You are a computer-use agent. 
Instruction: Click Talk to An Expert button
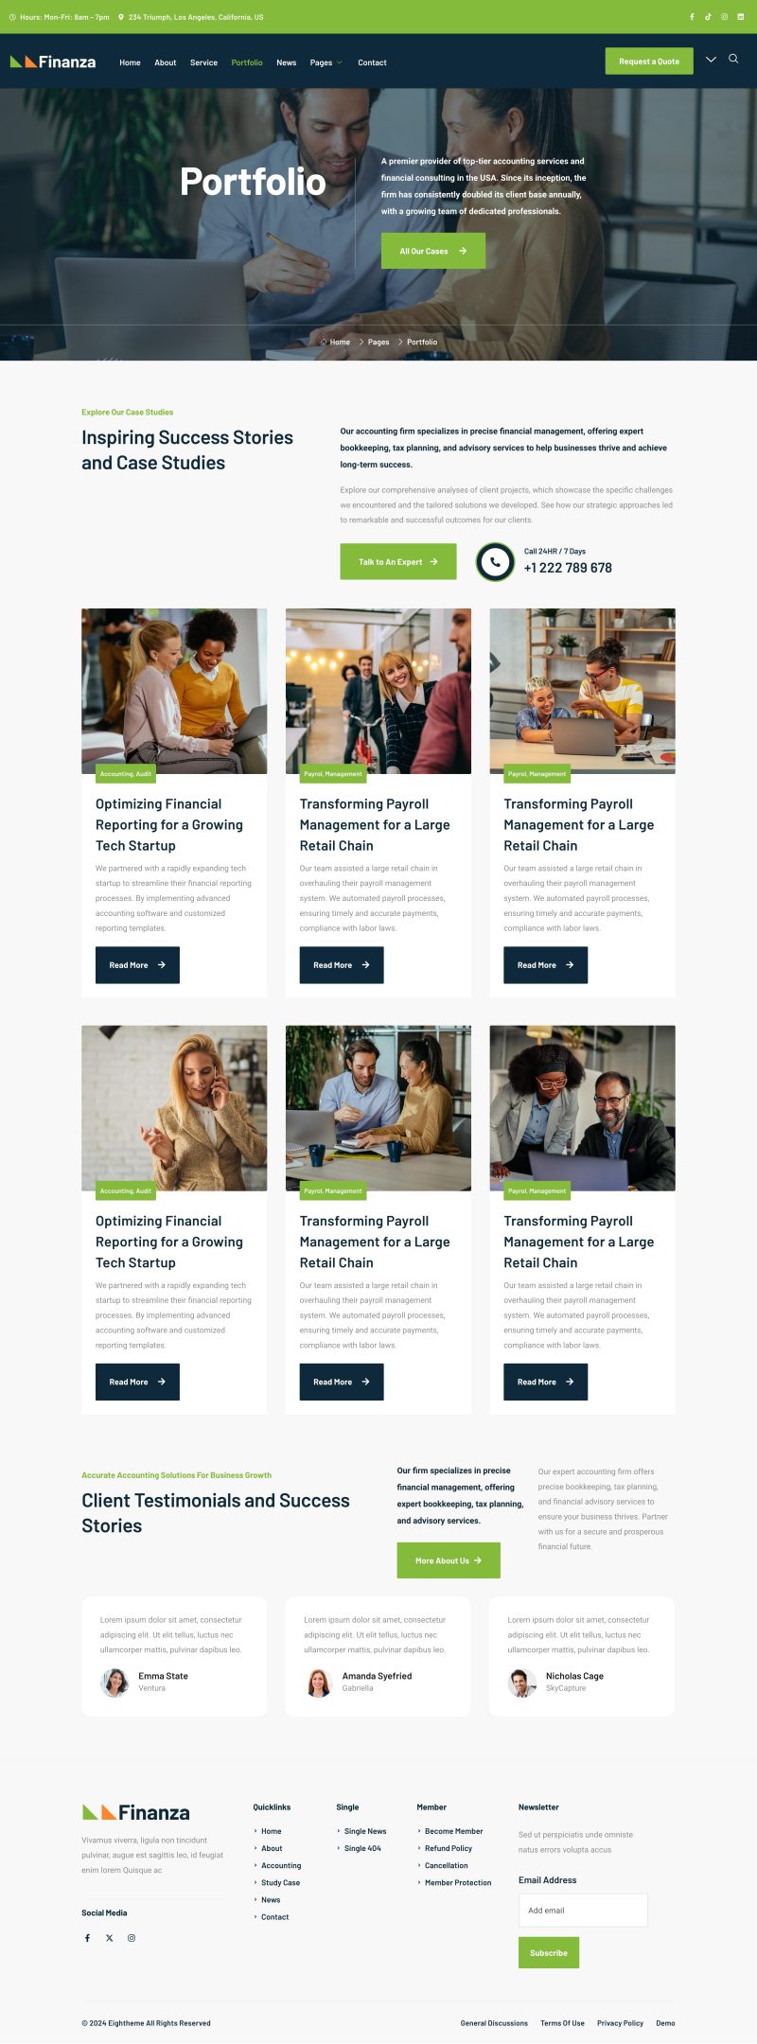(398, 562)
